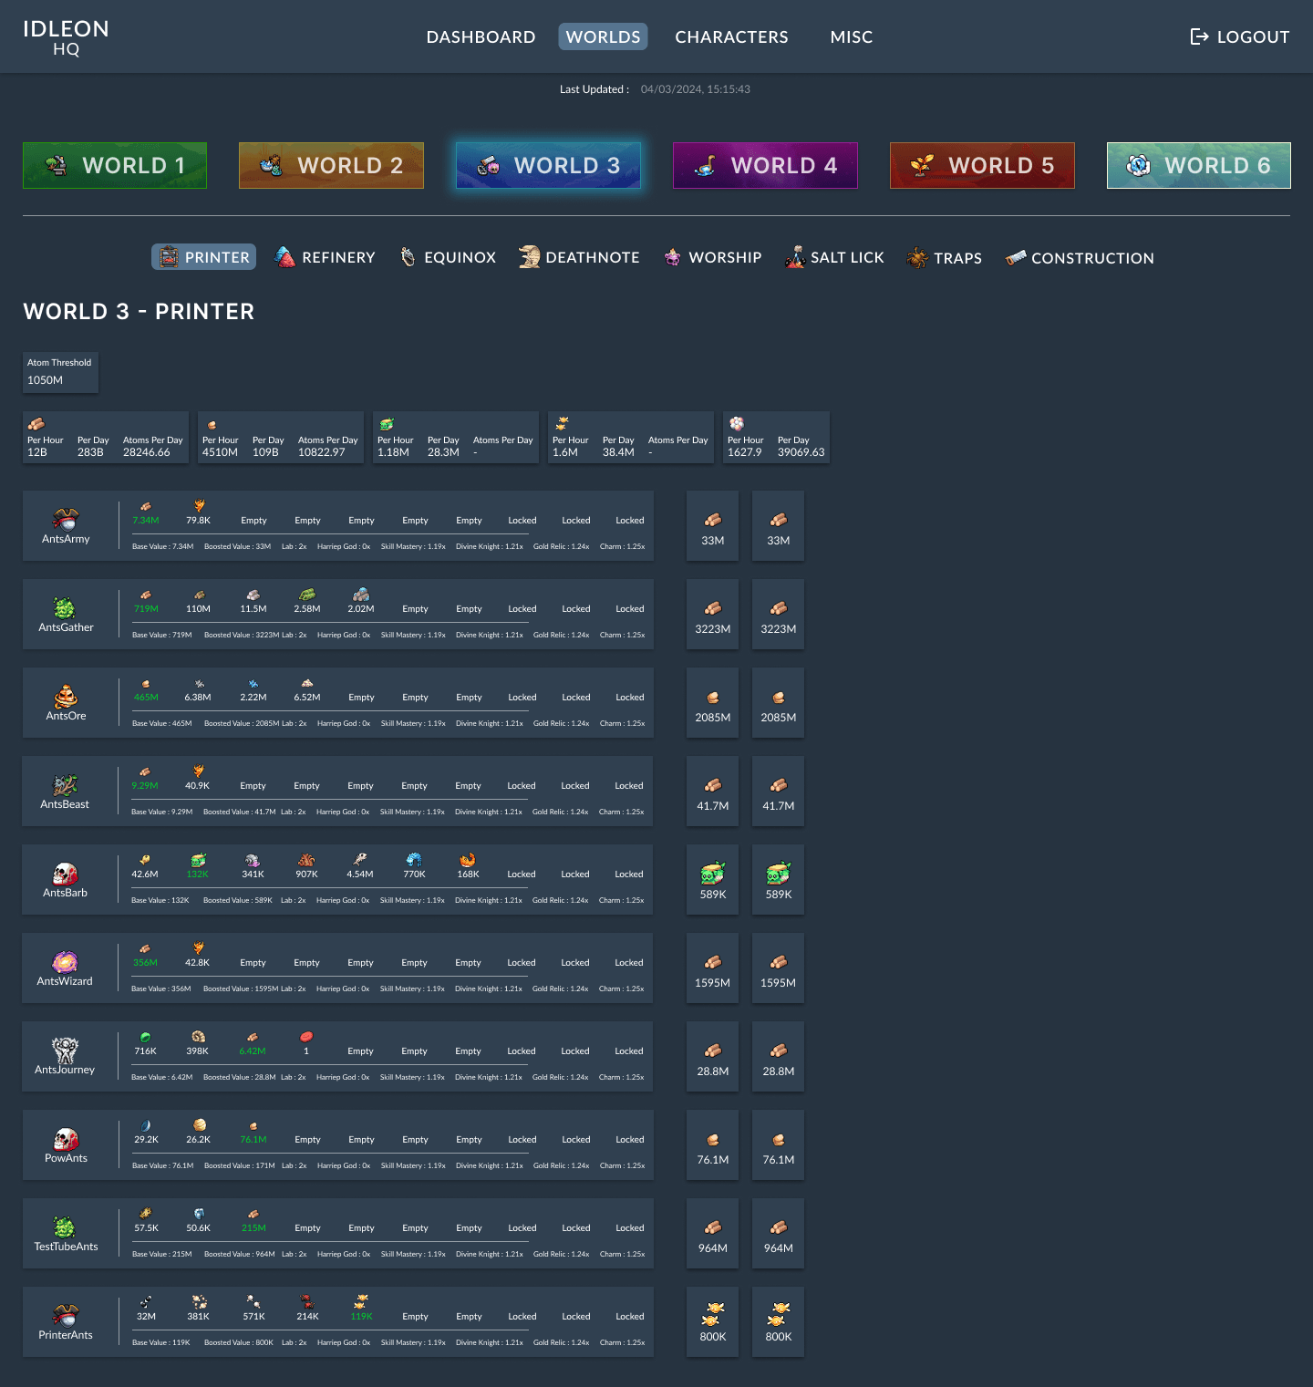Click the PowAnts skull avatar

click(x=66, y=1139)
